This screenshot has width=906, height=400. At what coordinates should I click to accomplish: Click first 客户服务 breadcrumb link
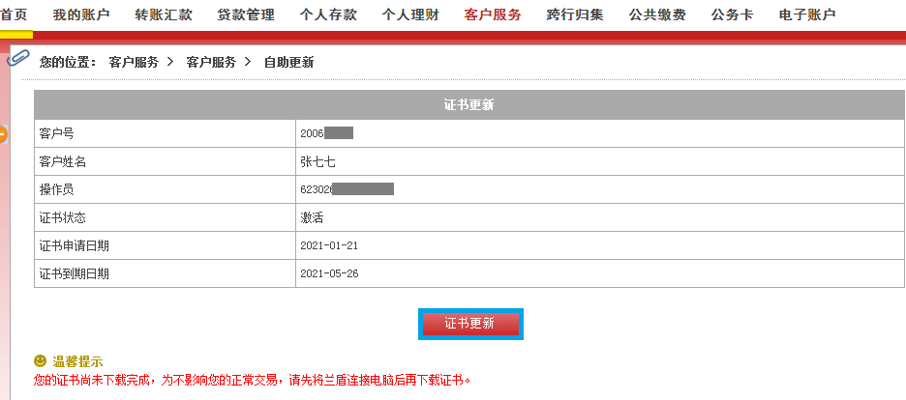click(134, 62)
